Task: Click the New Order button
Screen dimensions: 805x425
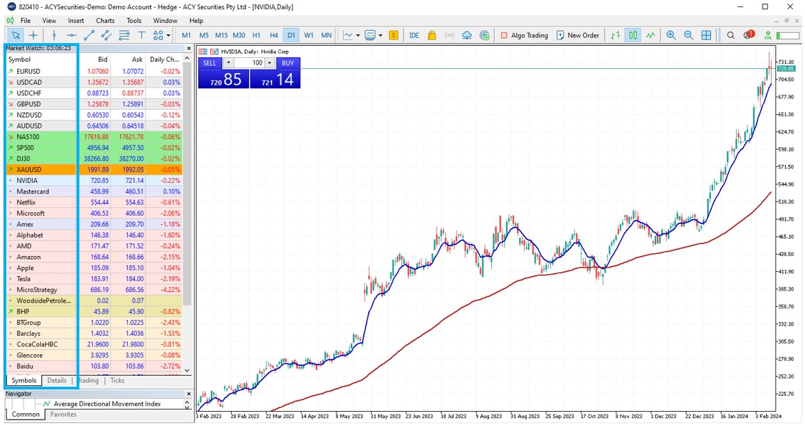Action: (x=577, y=35)
